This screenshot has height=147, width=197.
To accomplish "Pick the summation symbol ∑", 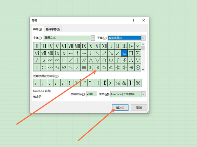I will pyautogui.click(x=138, y=53).
